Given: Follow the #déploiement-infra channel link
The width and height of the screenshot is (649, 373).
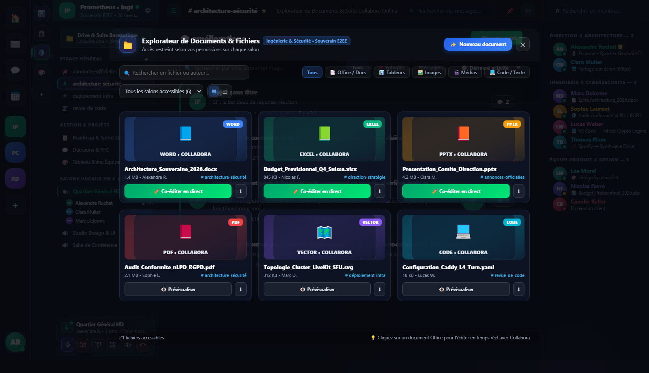Looking at the screenshot, I should pos(365,275).
